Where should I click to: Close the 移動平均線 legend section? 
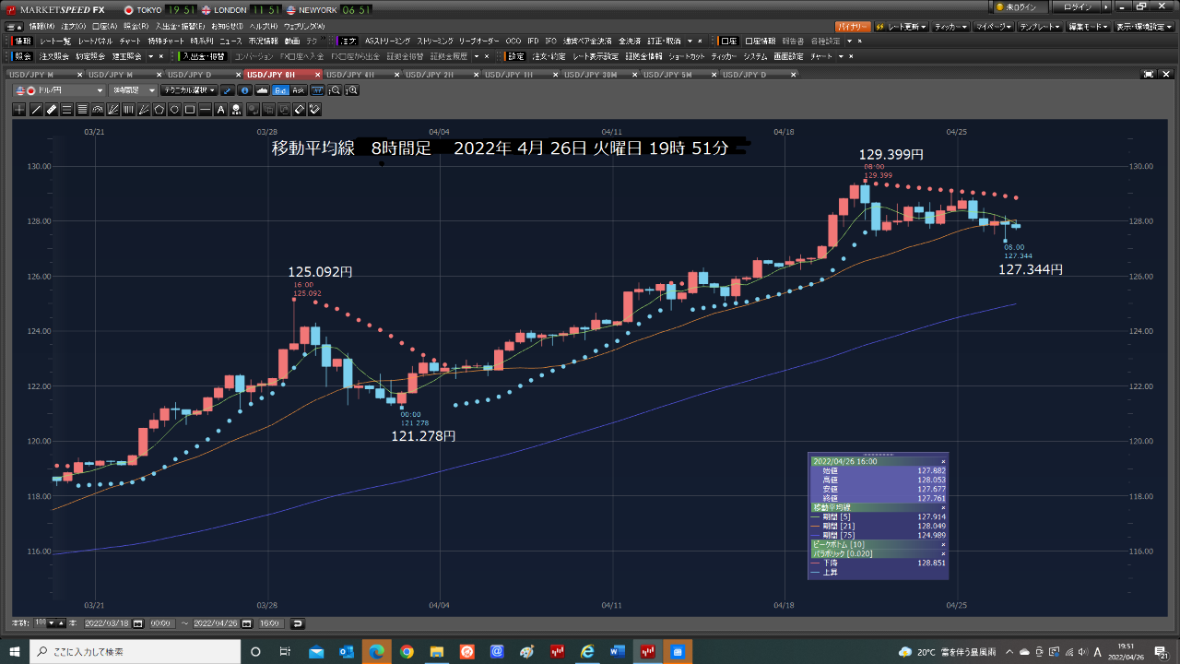(x=942, y=507)
